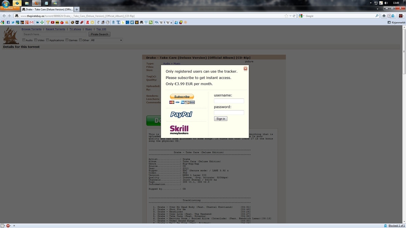Open the URL history dropdown arrow
This screenshot has height=228, width=406.
(290, 16)
